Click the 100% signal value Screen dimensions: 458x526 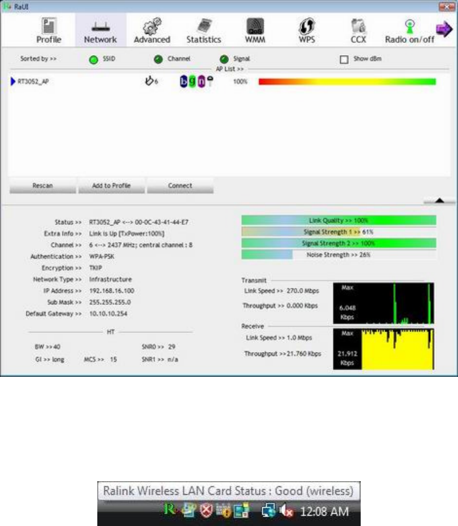coord(240,82)
